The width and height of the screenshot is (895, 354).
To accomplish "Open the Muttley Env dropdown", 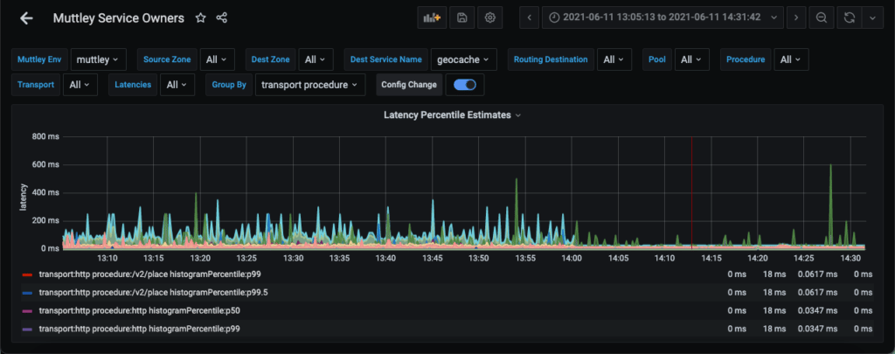I will pos(98,59).
